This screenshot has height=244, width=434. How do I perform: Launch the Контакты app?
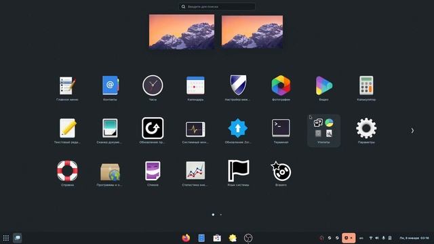[x=110, y=85]
